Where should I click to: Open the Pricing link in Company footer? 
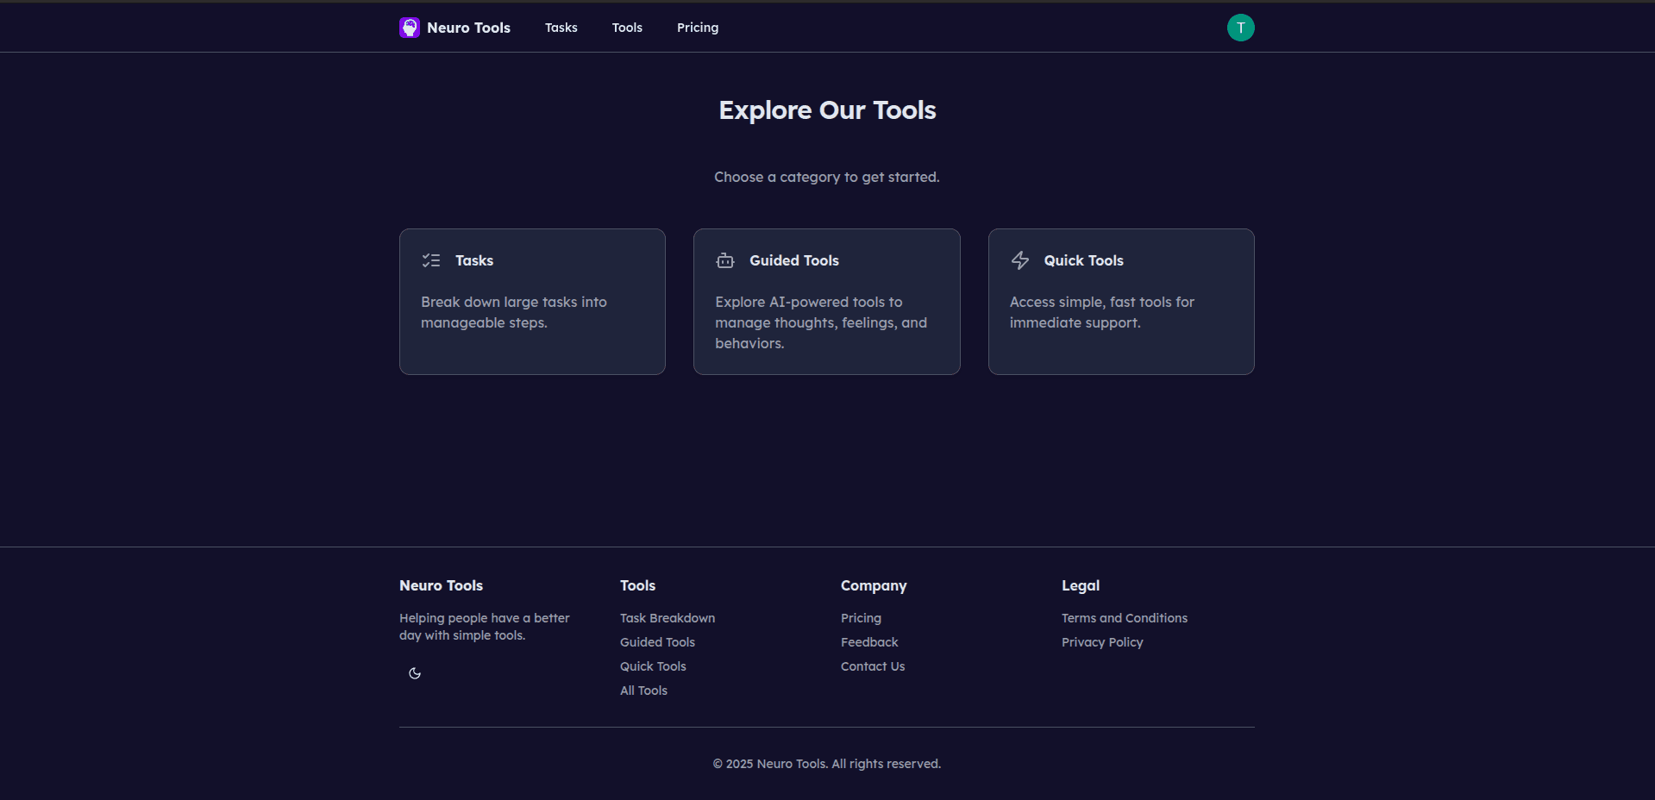tap(861, 618)
